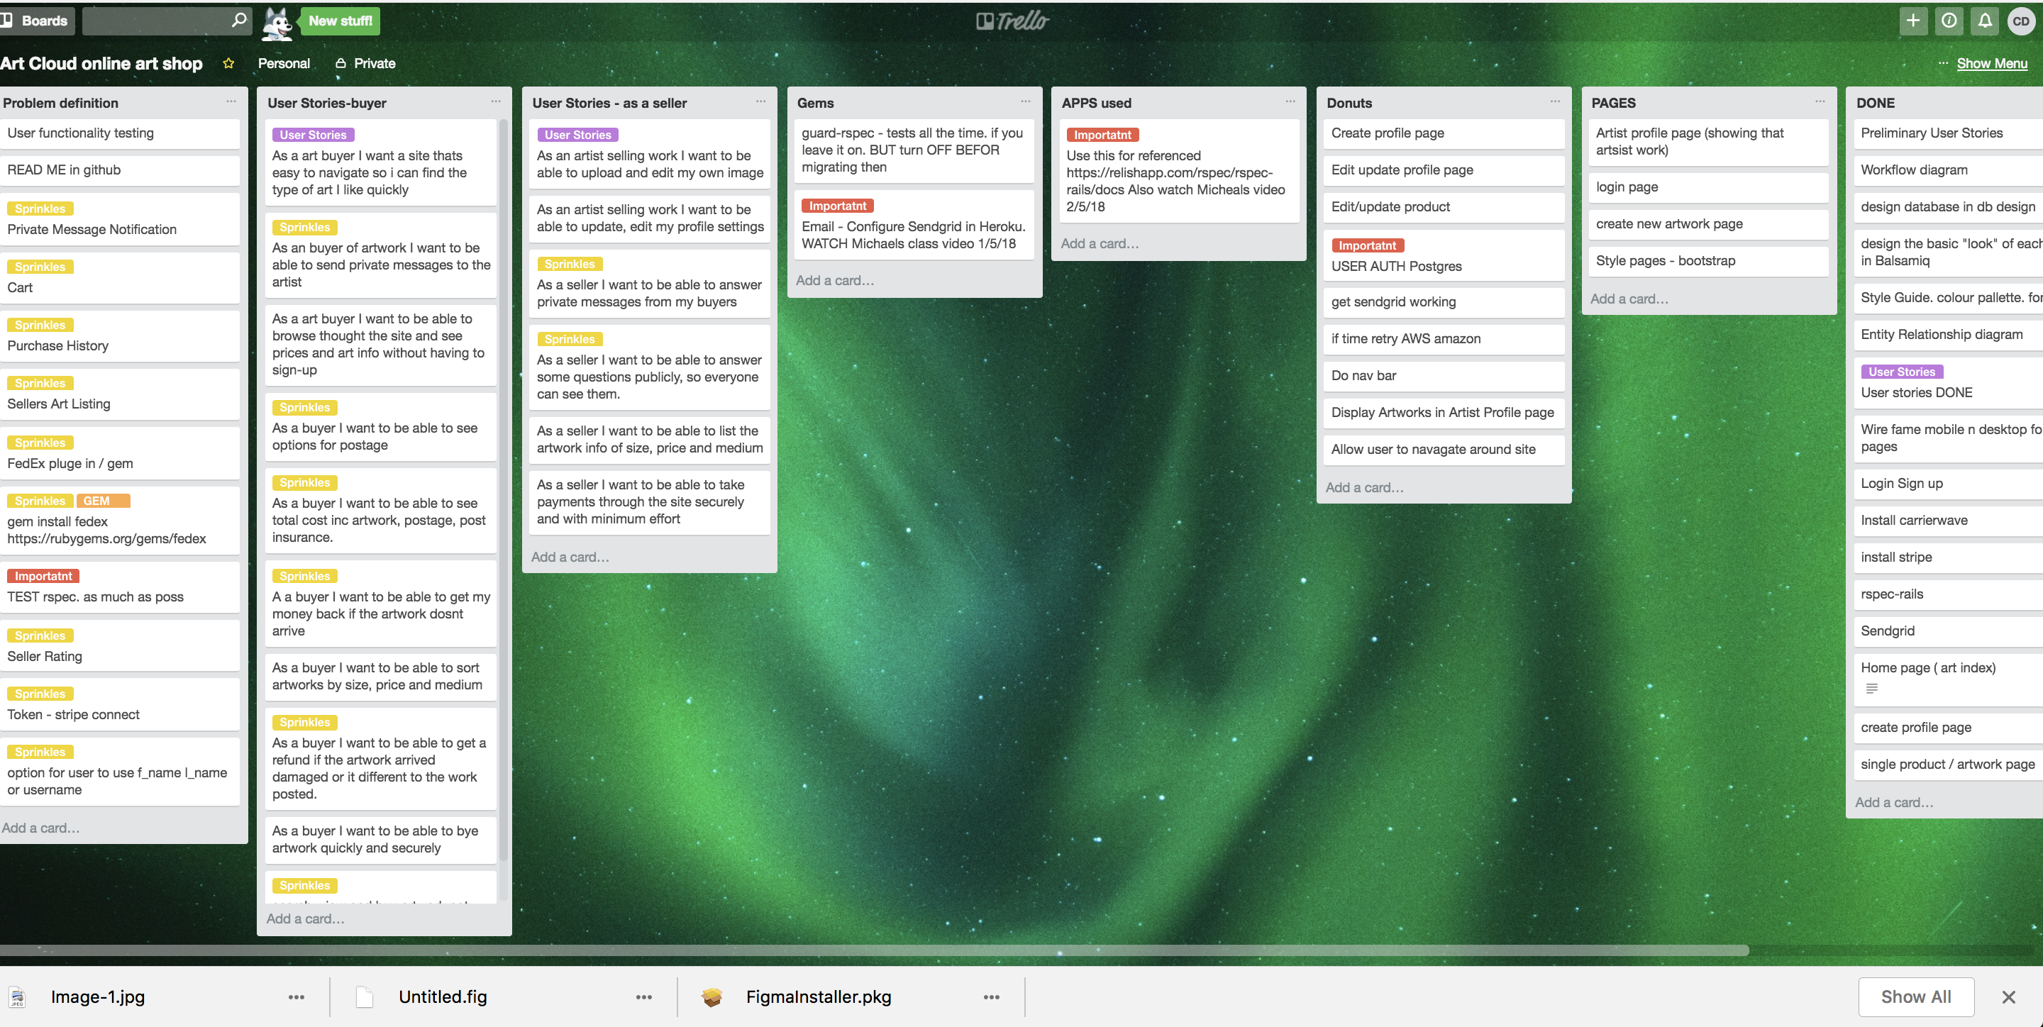This screenshot has width=2043, height=1027.
Task: Click the yellow Sprinkles label on Cart card
Action: coord(40,267)
